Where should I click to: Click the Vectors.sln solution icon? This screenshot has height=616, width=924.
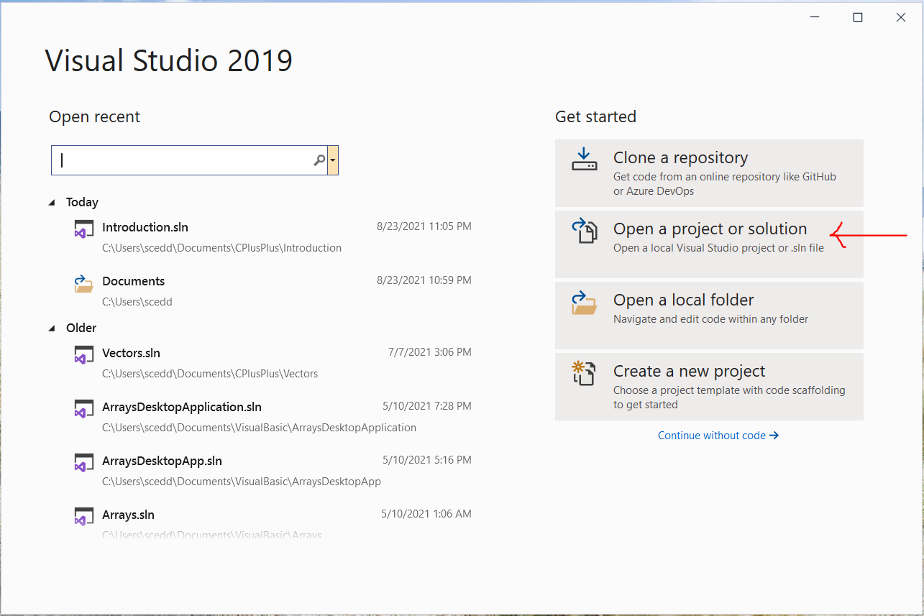tap(84, 356)
